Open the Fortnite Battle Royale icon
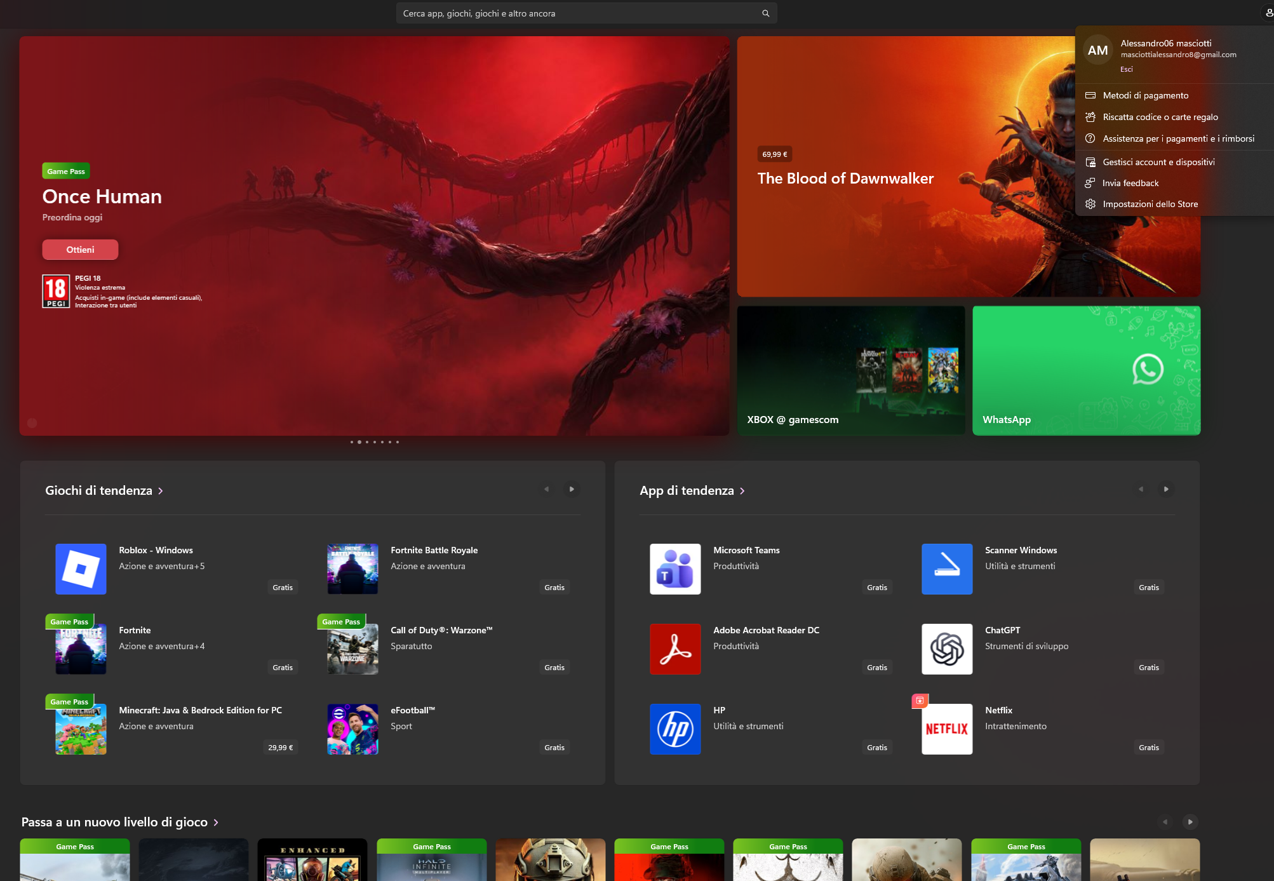The height and width of the screenshot is (881, 1274). (352, 568)
